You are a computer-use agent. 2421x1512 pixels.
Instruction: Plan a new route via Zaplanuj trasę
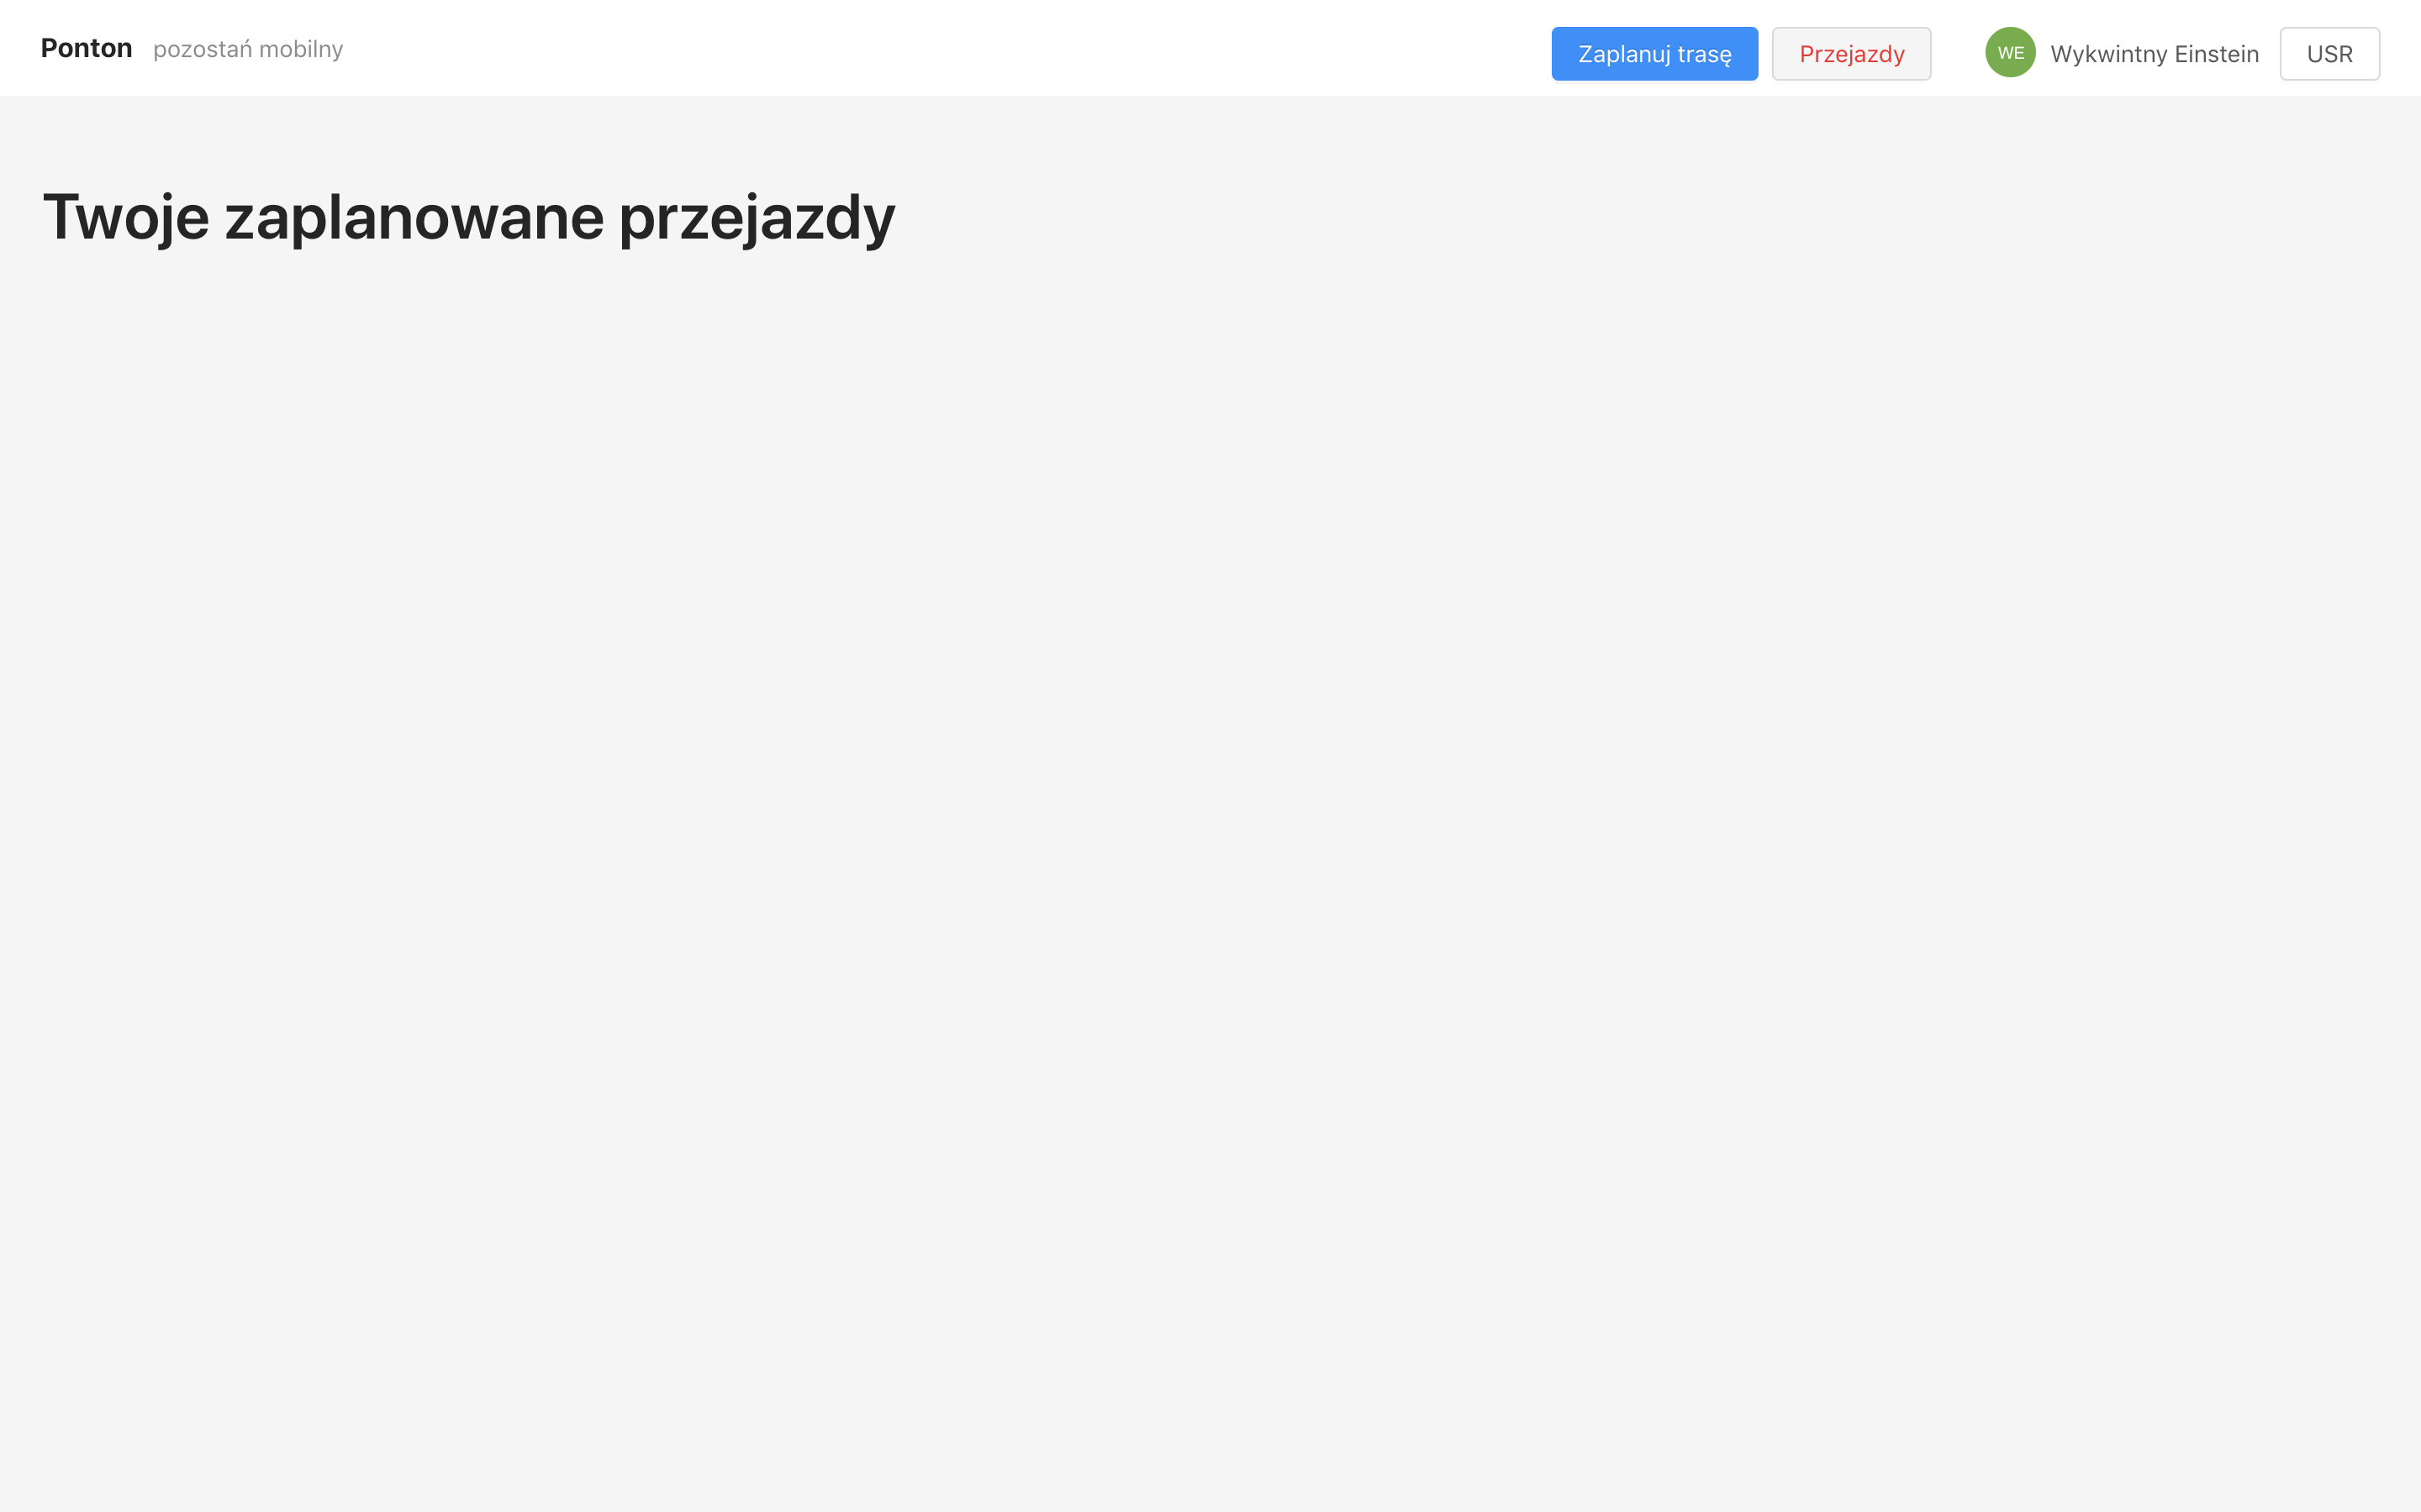pyautogui.click(x=1654, y=54)
